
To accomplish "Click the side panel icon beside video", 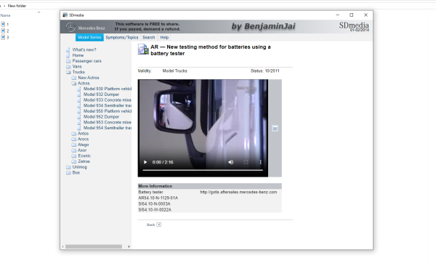I will tap(275, 128).
